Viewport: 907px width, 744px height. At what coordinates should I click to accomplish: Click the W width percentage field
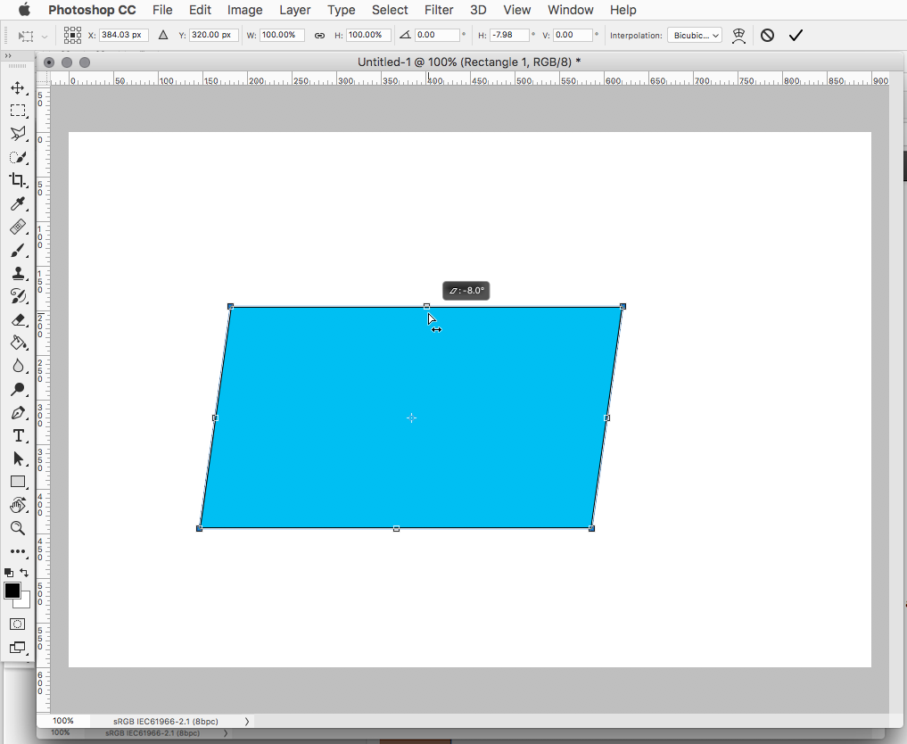tap(282, 36)
